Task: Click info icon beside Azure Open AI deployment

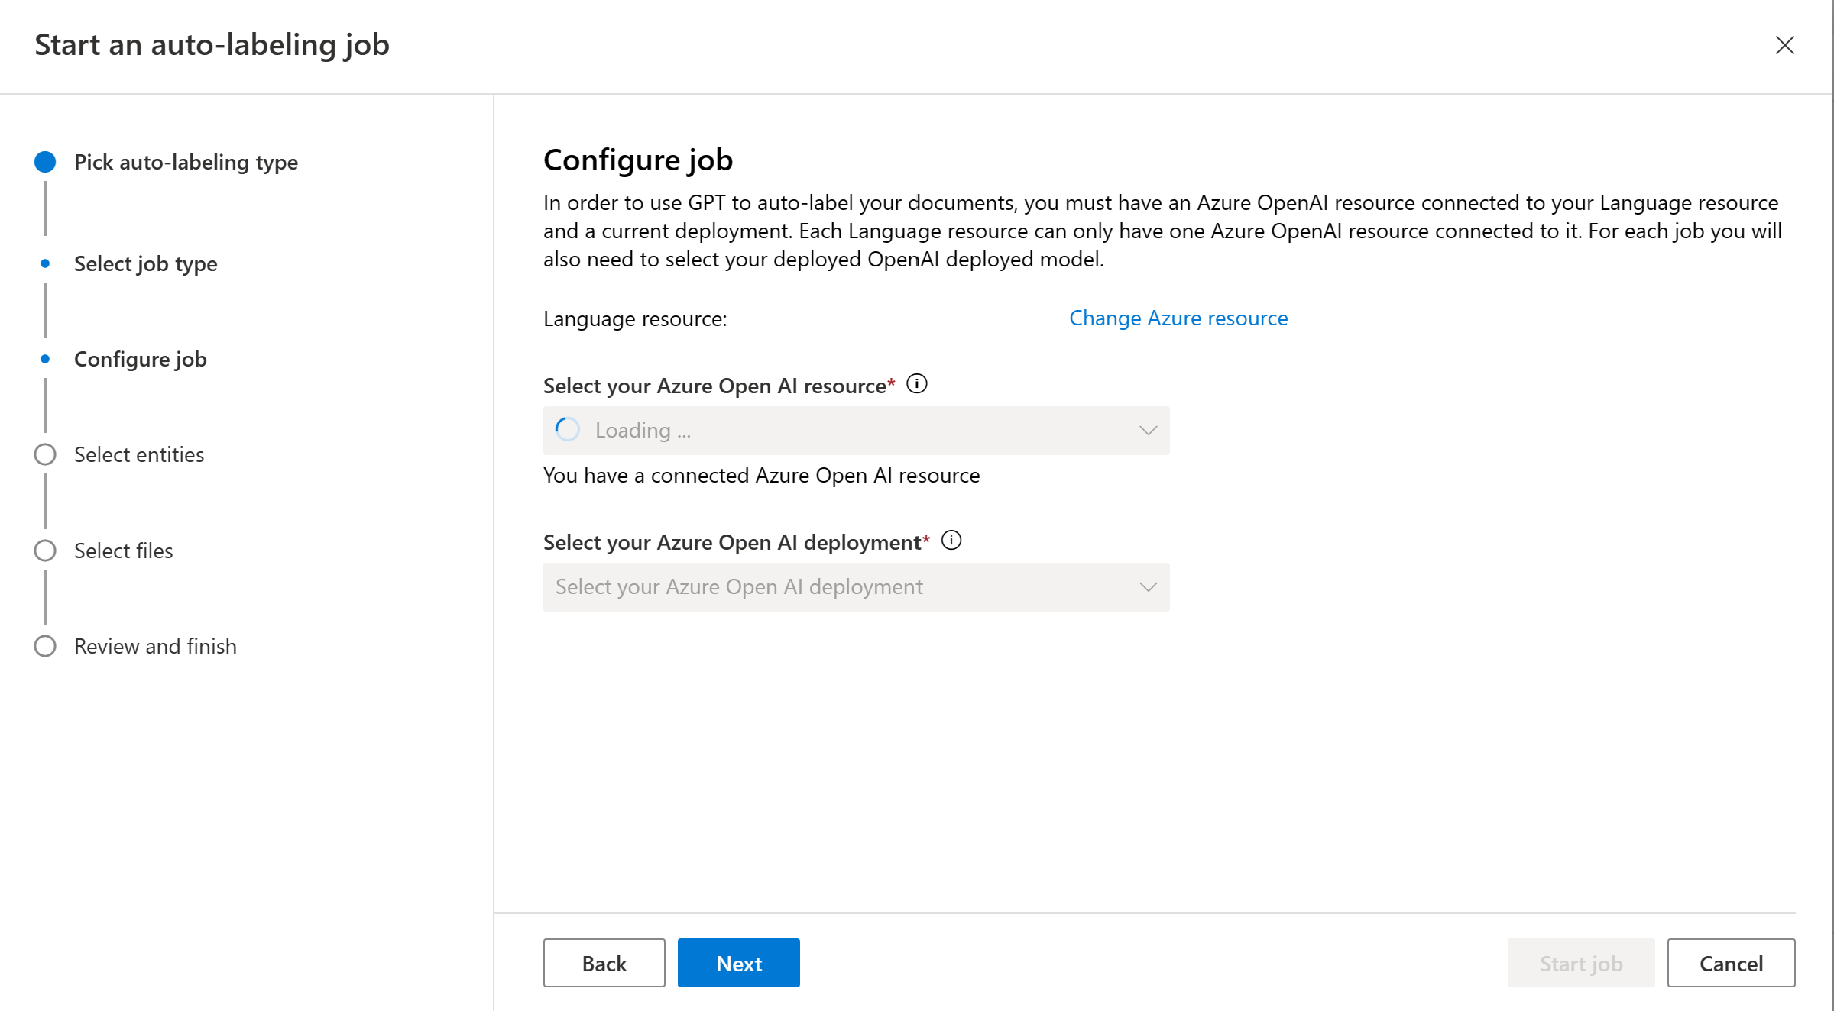Action: pyautogui.click(x=951, y=541)
